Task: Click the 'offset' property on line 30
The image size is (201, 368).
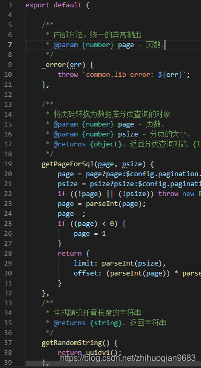Action: pos(86,273)
